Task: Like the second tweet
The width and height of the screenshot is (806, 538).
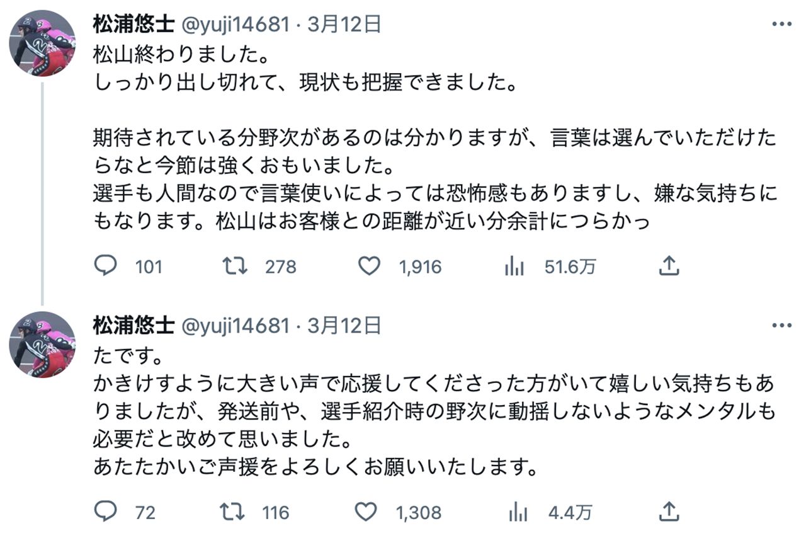Action: 369,513
